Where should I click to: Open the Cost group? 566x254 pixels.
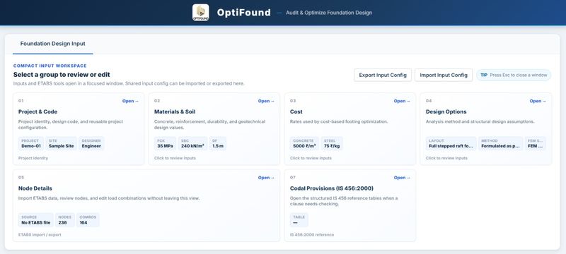point(402,101)
